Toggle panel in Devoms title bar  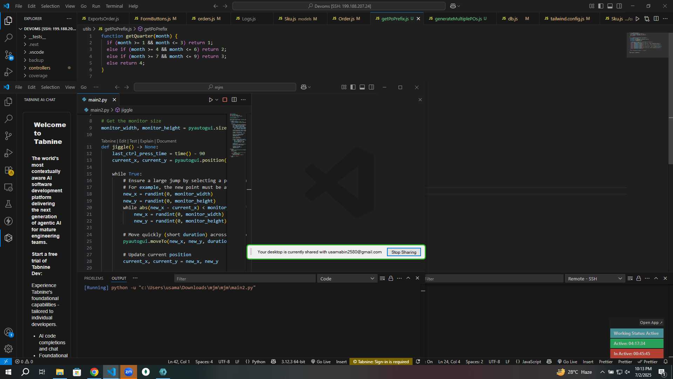click(610, 6)
